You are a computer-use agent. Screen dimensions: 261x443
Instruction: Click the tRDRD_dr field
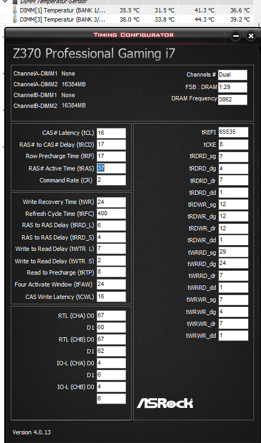(233, 180)
